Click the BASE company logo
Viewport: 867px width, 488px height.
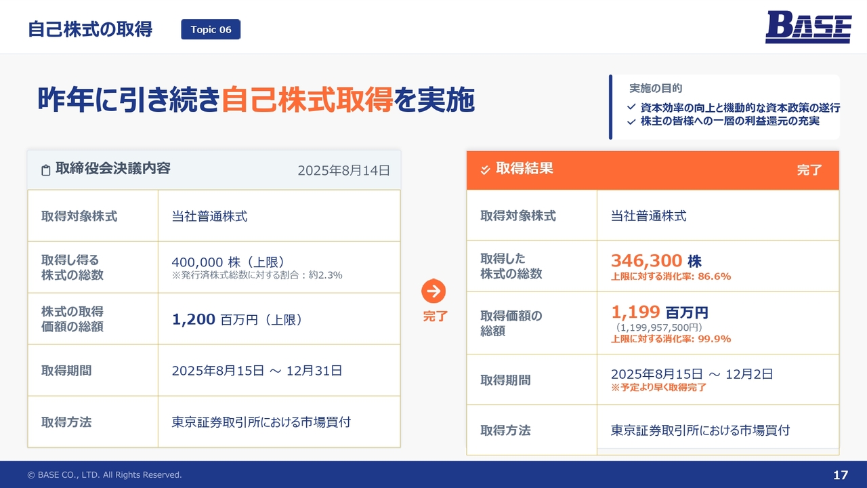(808, 28)
